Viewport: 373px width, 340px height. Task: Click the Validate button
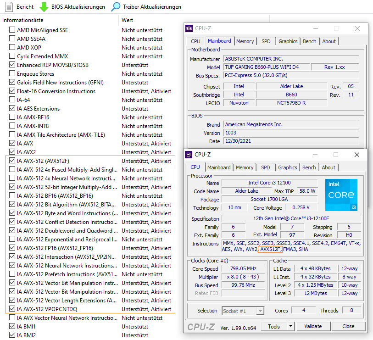click(313, 326)
